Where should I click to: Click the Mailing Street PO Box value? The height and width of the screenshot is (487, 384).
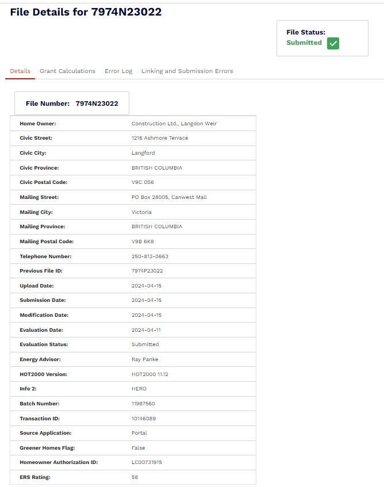[x=169, y=197]
